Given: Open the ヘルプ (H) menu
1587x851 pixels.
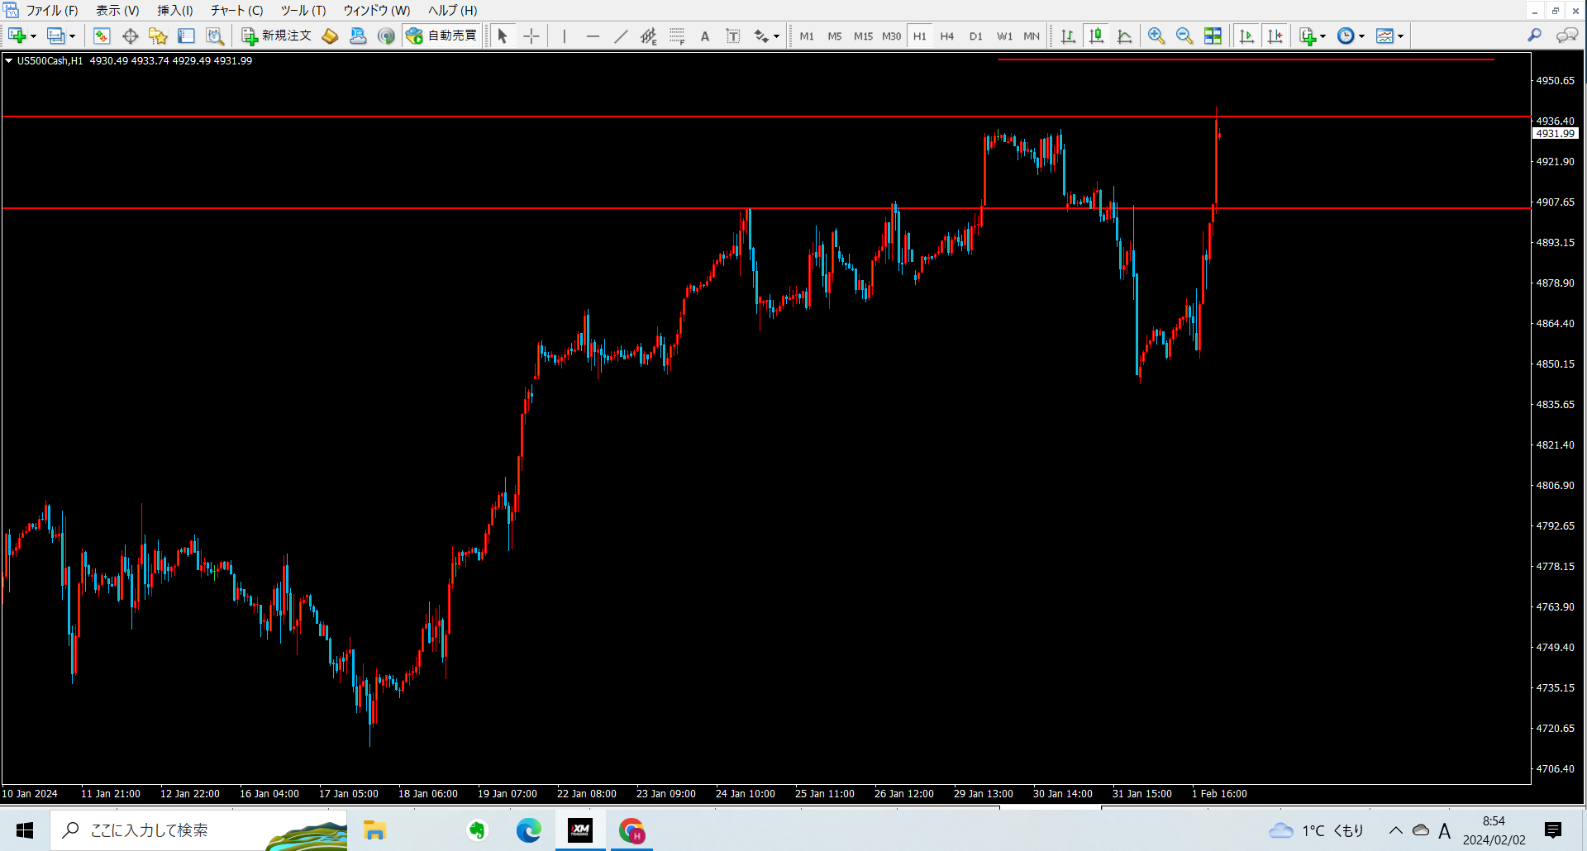Looking at the screenshot, I should point(452,11).
